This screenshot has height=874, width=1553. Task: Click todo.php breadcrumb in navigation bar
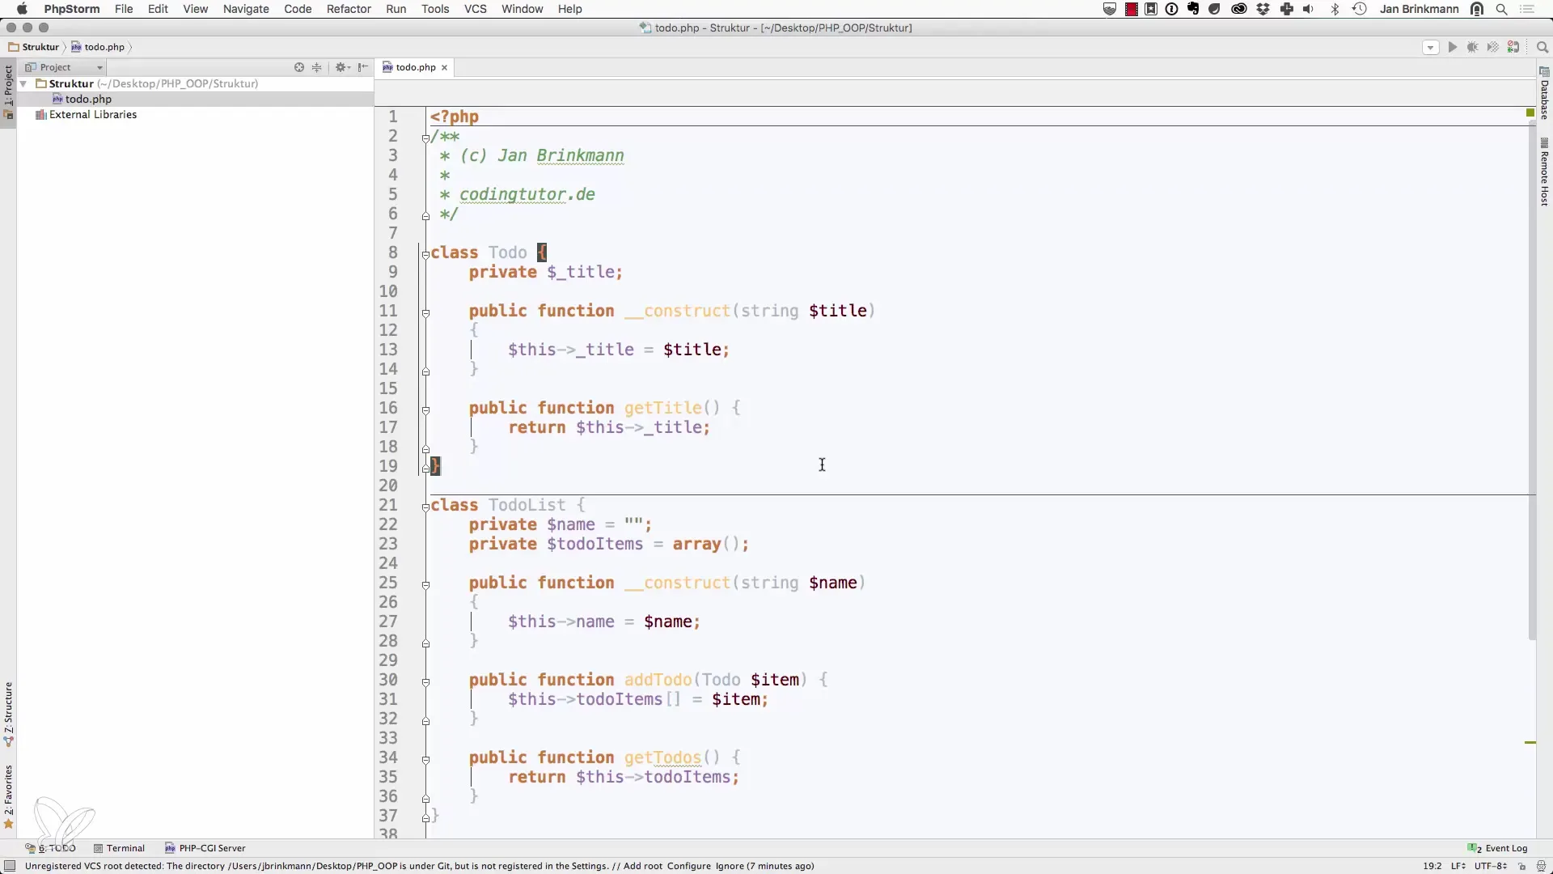click(x=98, y=47)
